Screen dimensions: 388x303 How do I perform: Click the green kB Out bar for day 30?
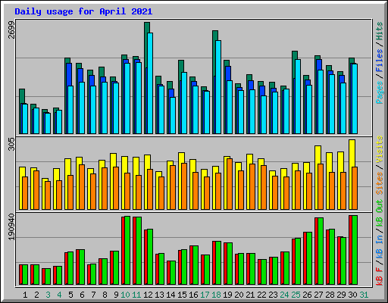[x=355, y=250]
